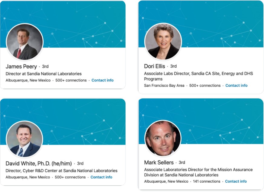View Dori Ellis's 500+ connections
The width and height of the screenshot is (264, 192).
(205, 85)
